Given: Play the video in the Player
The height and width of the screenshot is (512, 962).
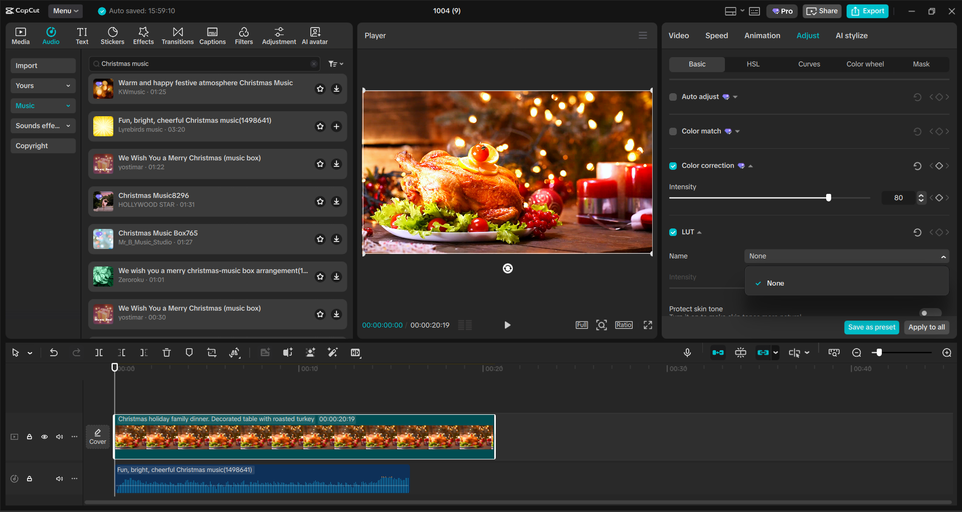Looking at the screenshot, I should [x=507, y=325].
